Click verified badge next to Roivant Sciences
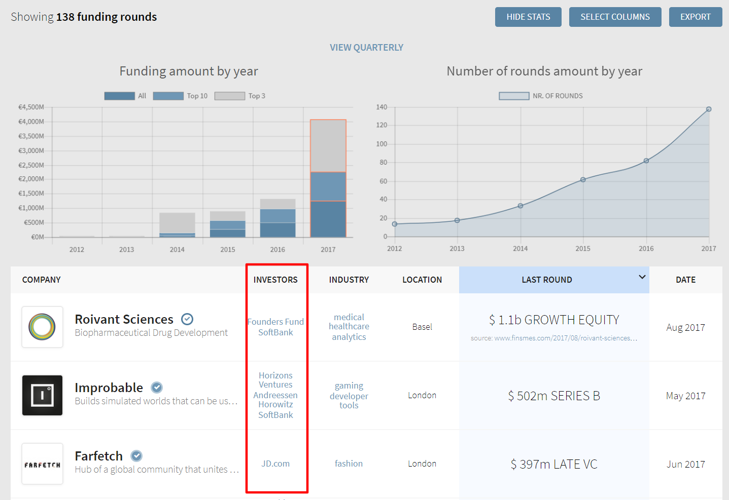This screenshot has height=500, width=729. (187, 319)
